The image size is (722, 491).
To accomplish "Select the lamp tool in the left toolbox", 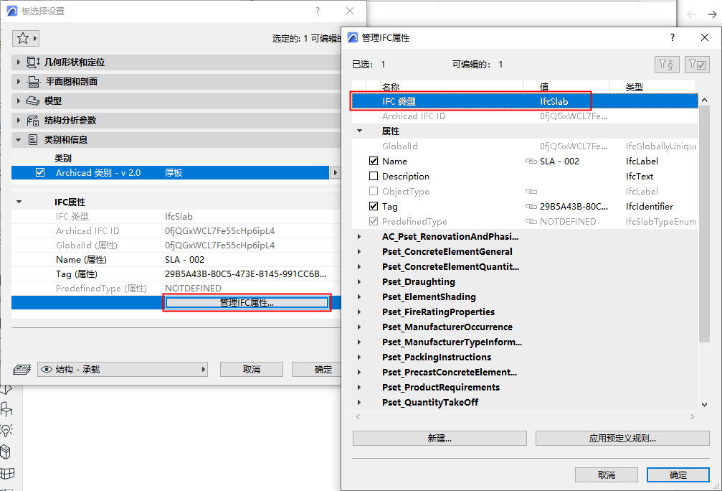I will 6,430.
